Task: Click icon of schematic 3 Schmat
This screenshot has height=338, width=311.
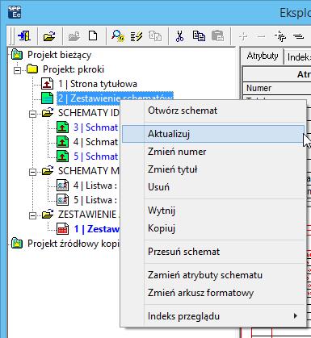Action: tap(62, 127)
